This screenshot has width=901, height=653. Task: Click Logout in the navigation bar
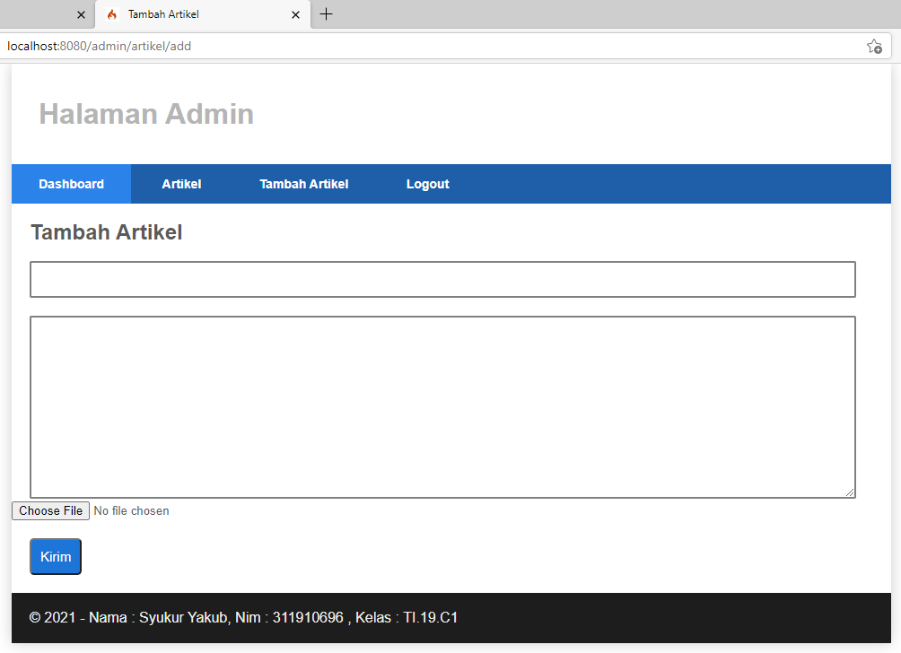point(427,184)
